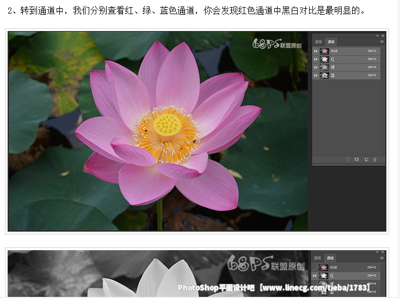Show RGB channel via empty eye box, lower panel

point(315,268)
